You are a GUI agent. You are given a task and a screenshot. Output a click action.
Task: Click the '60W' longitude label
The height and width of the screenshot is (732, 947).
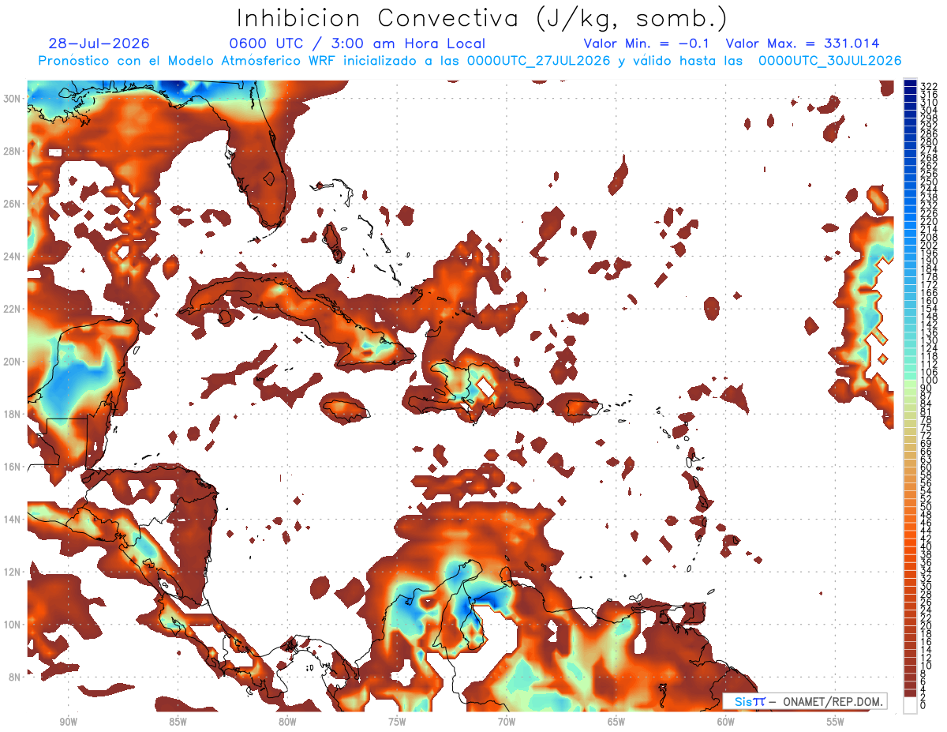tap(726, 722)
